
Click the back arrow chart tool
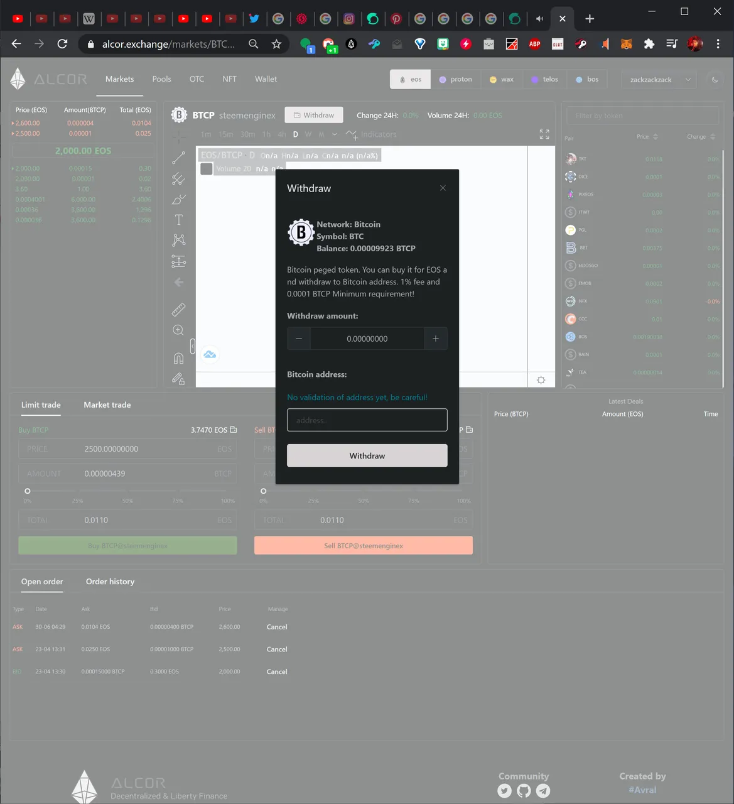click(x=178, y=282)
